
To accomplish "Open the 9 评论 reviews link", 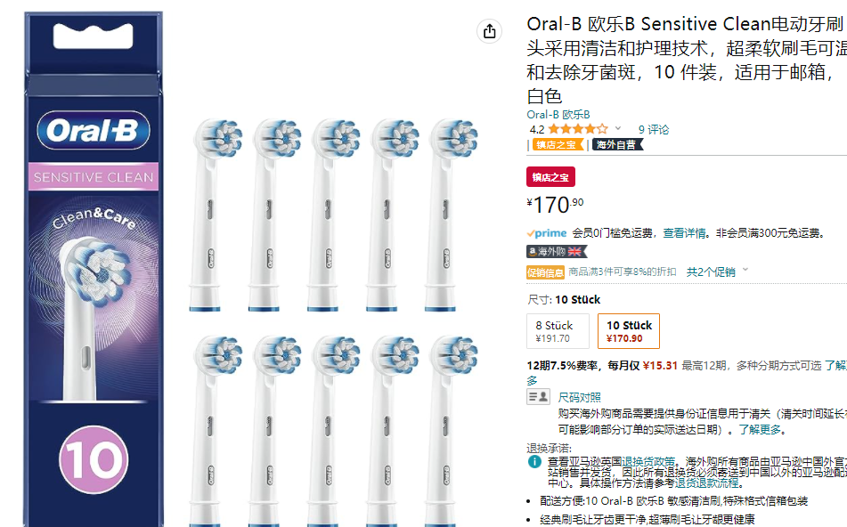I will pos(653,129).
